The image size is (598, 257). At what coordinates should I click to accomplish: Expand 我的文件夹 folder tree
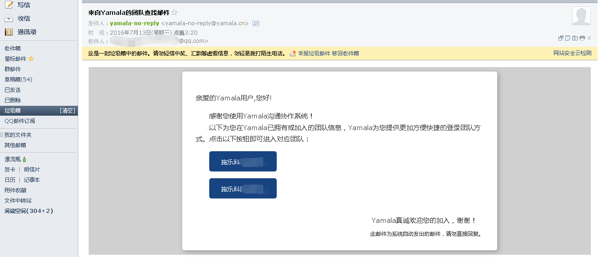click(x=2, y=135)
